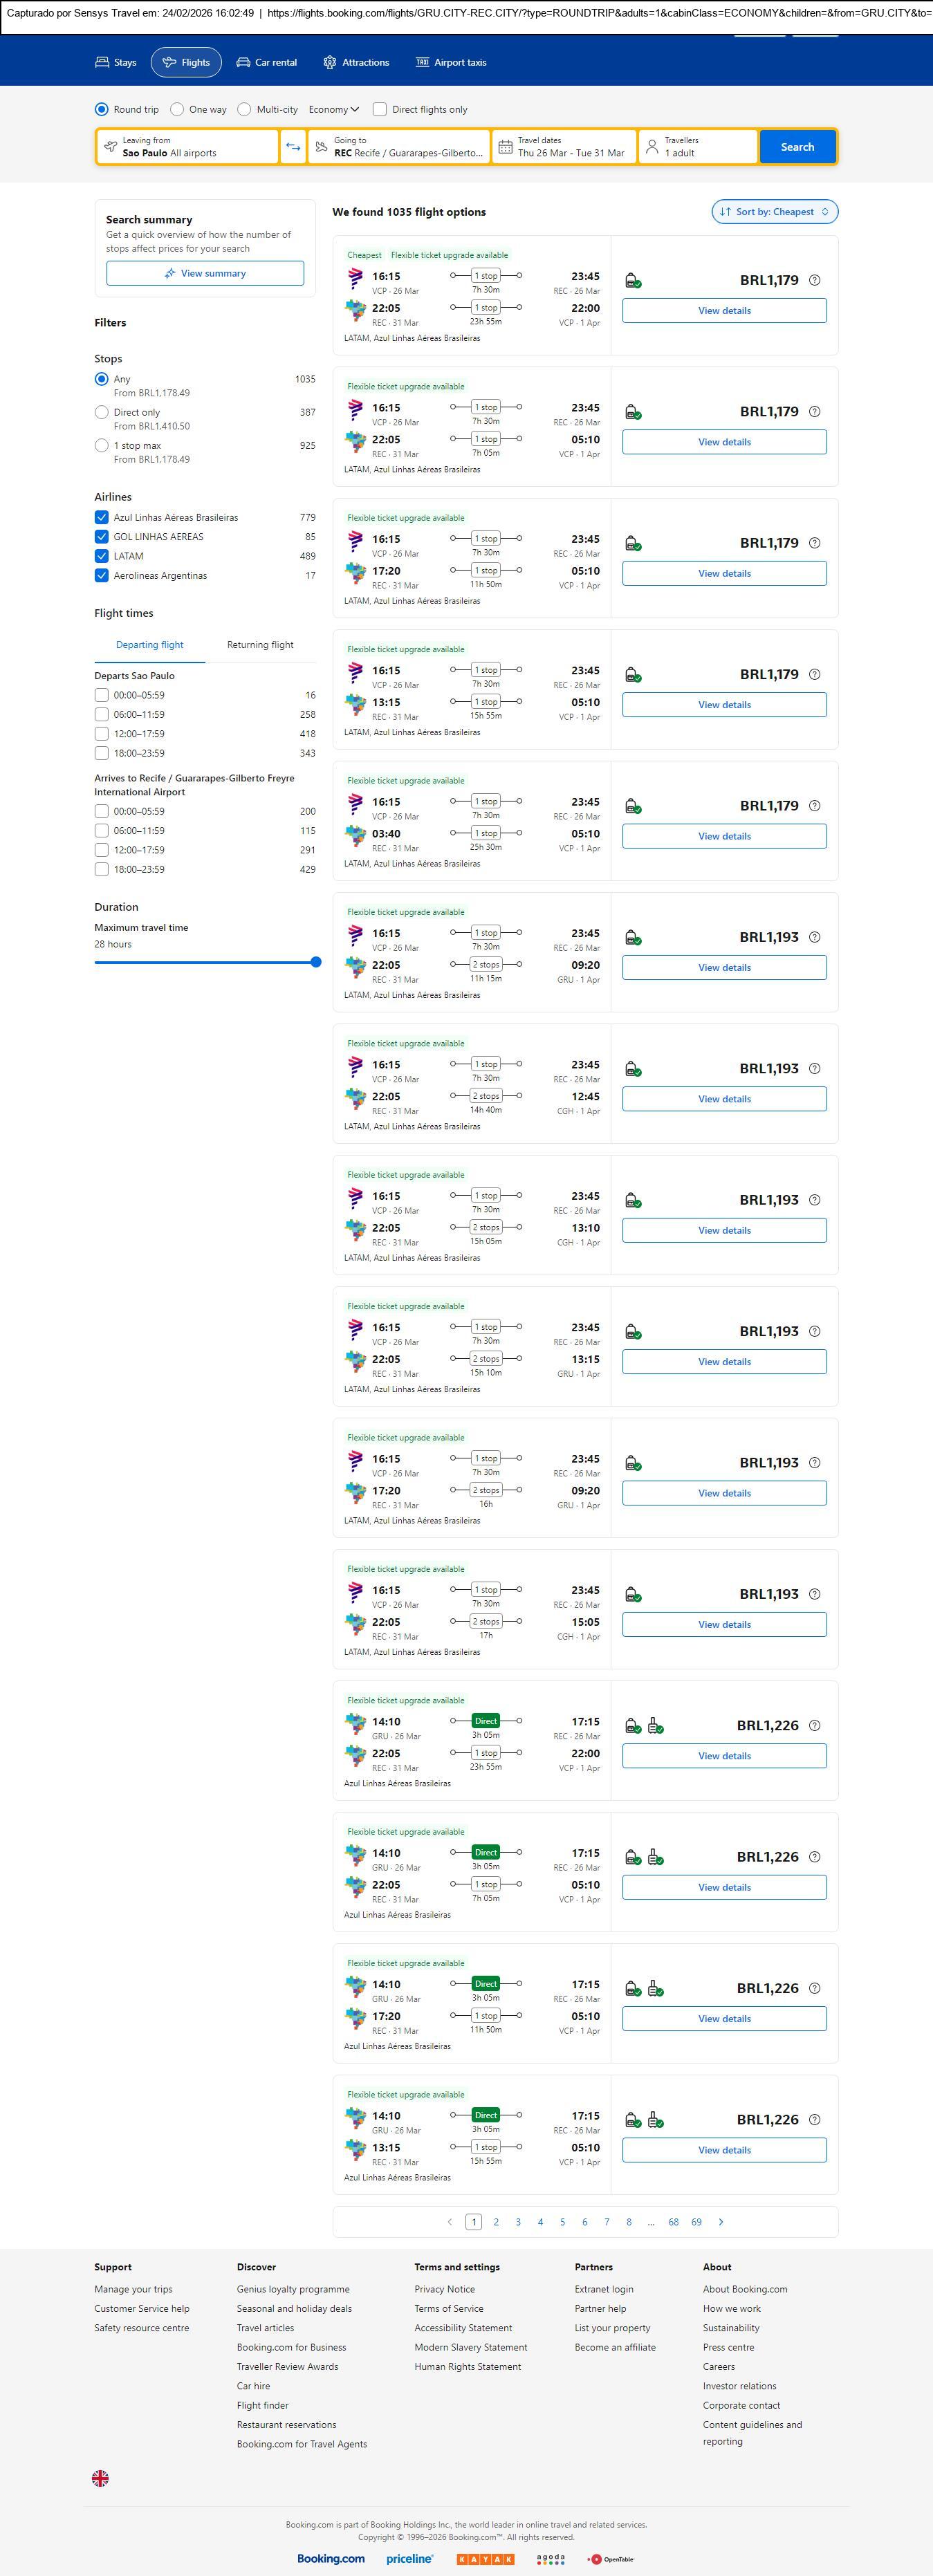Click the View summary button
Image resolution: width=933 pixels, height=2576 pixels.
(205, 273)
